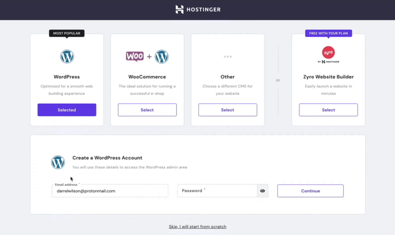395x235 pixels.
Task: Click the three dots icon in Other card
Action: tap(228, 57)
